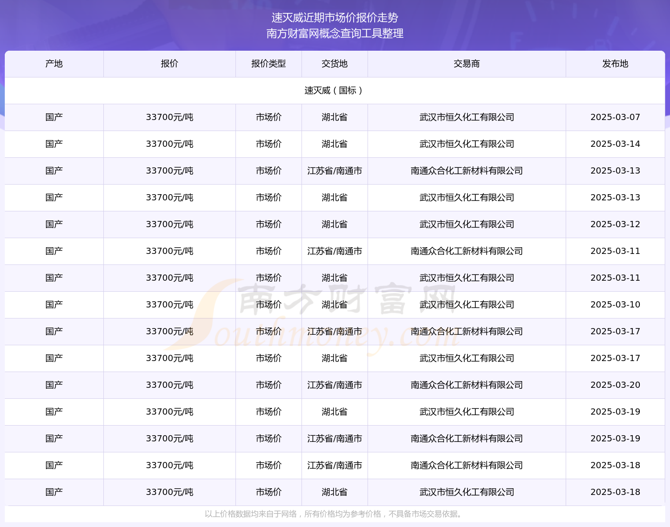Screen dimensions: 670x527
Task: Click 湖北省 in the 2025-03-12 row
Action: coord(335,224)
